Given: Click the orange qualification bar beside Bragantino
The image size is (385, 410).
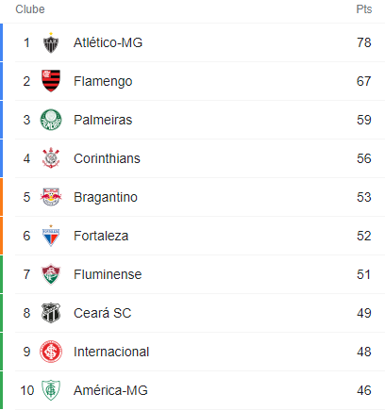Looking at the screenshot, I should pyautogui.click(x=1, y=197).
